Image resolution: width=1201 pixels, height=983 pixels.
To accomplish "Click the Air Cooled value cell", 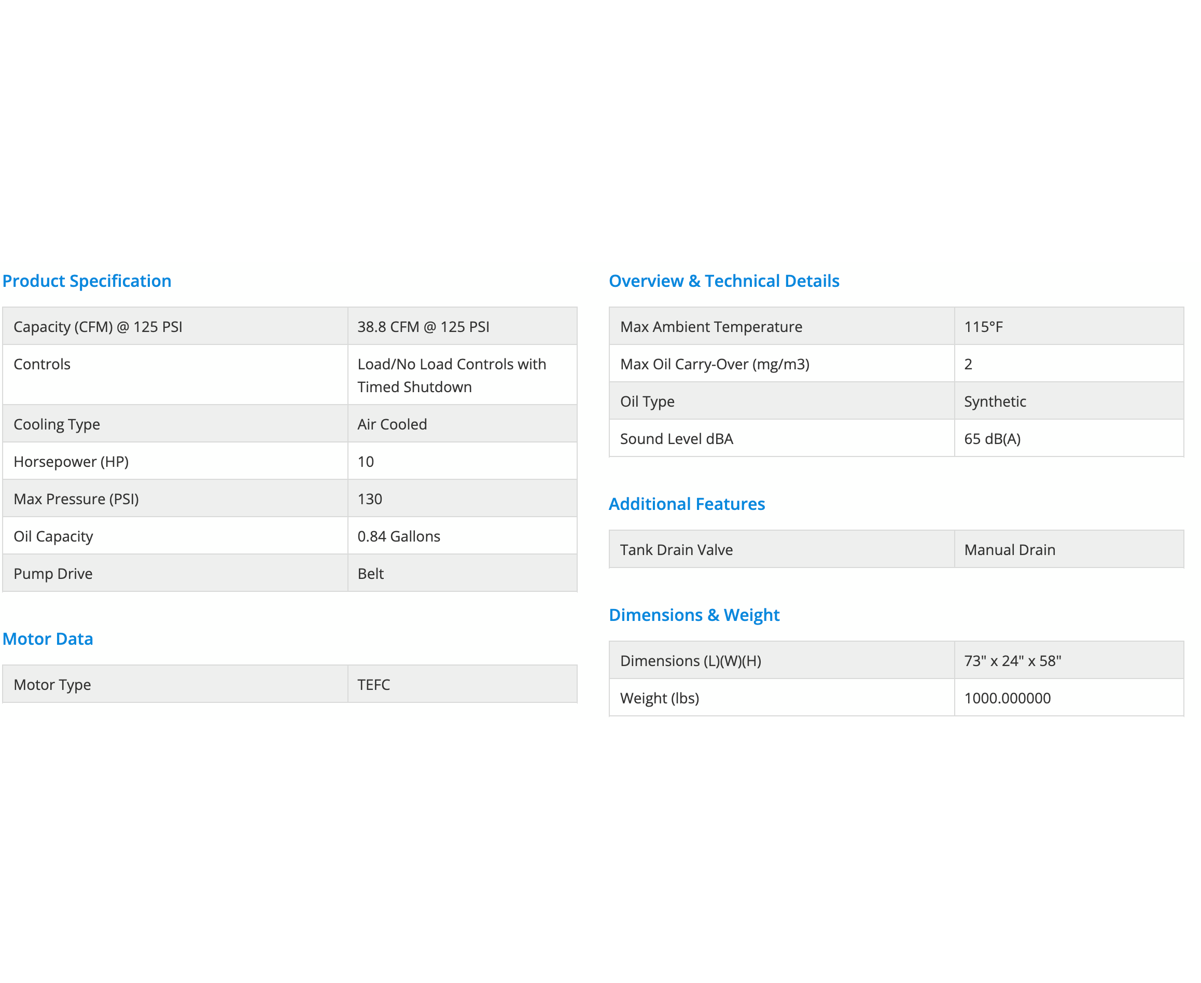I will coord(392,424).
